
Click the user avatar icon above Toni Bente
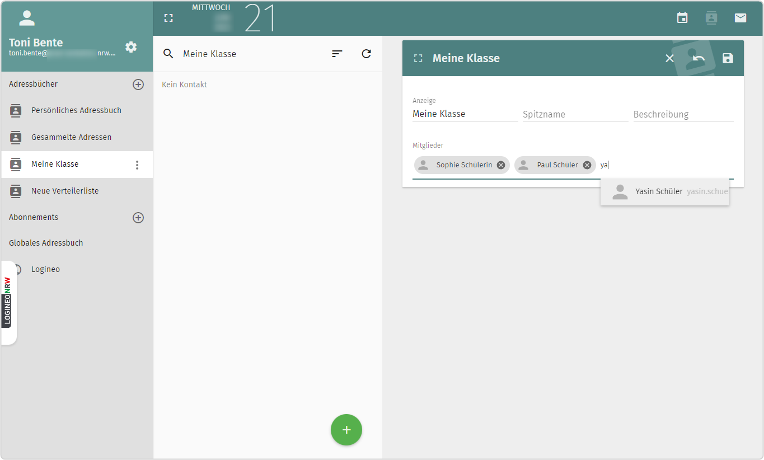pyautogui.click(x=27, y=18)
